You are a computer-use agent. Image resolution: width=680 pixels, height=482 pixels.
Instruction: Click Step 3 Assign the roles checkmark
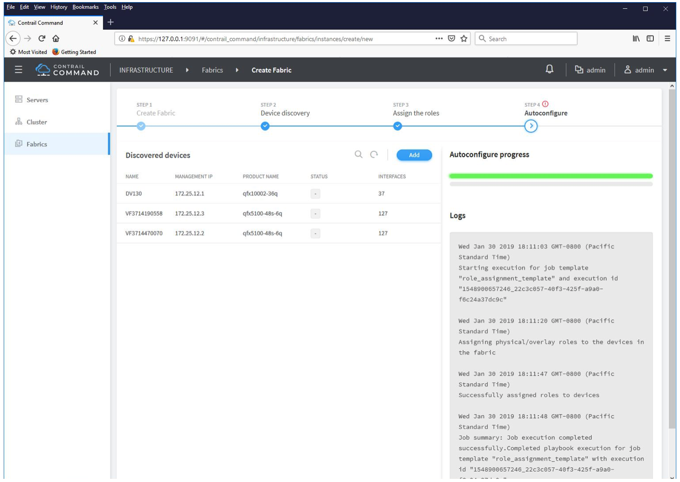click(x=397, y=126)
